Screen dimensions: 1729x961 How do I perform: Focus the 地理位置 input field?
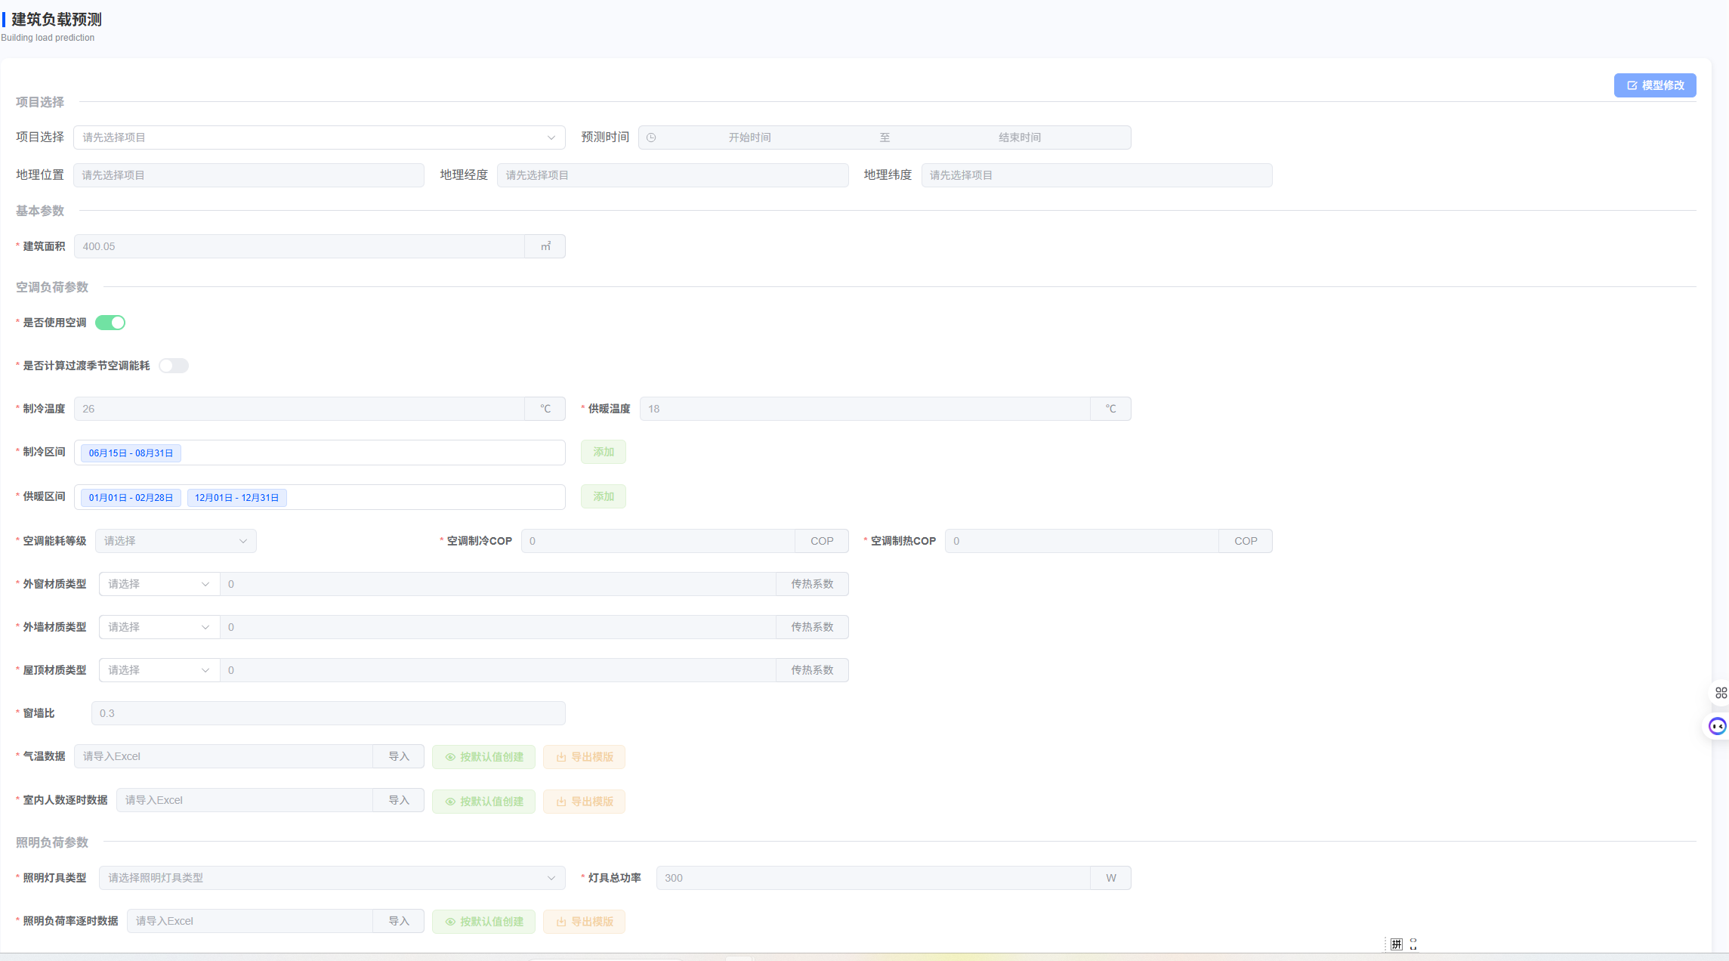point(249,175)
